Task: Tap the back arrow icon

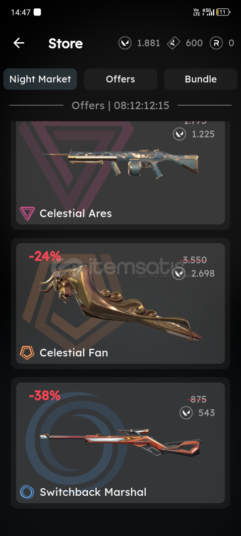Action: tap(19, 43)
